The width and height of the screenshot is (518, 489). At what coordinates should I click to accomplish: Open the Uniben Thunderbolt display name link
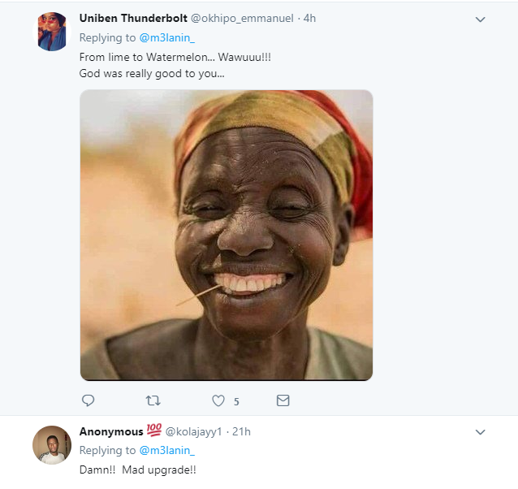click(133, 18)
